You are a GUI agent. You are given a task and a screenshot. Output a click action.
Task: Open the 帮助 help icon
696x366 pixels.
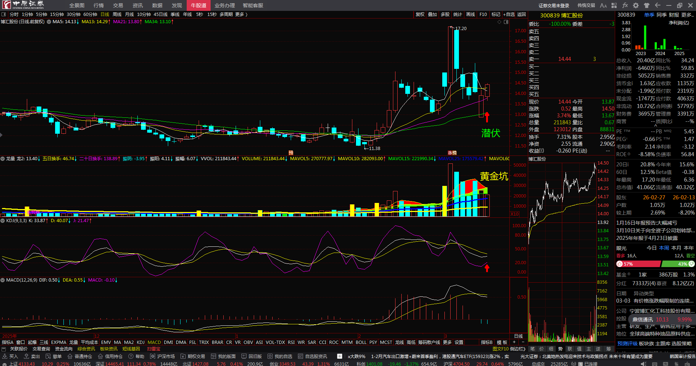pos(131,357)
